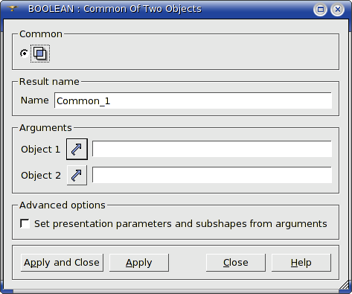Viewport: 352px width, 294px height.
Task: Click the 'BOOLEAN : Common Of Two Objects' title bar
Action: tap(115, 9)
